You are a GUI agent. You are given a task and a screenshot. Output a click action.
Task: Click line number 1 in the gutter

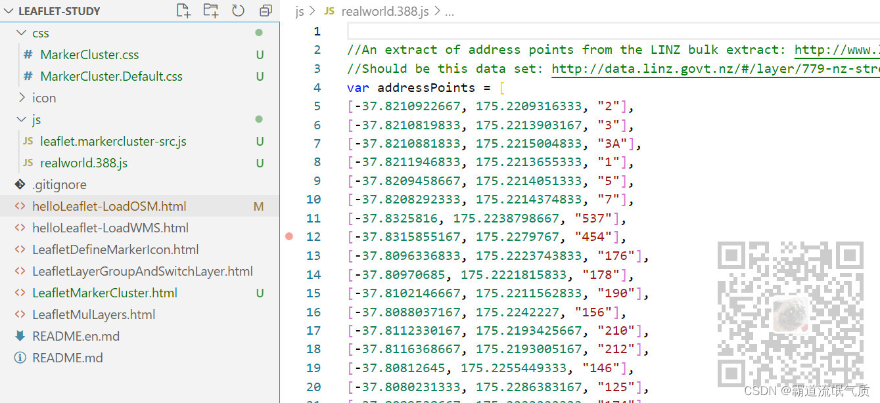(317, 31)
